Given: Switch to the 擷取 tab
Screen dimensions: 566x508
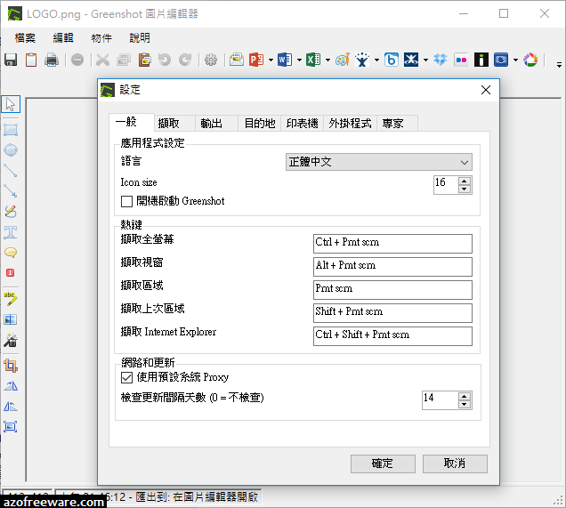Looking at the screenshot, I should (174, 124).
